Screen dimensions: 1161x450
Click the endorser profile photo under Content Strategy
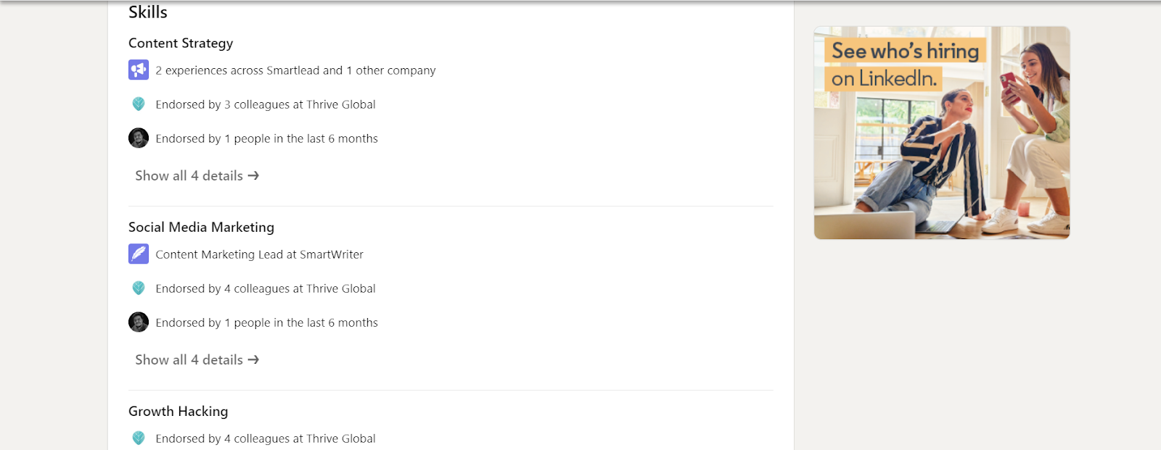pos(139,138)
